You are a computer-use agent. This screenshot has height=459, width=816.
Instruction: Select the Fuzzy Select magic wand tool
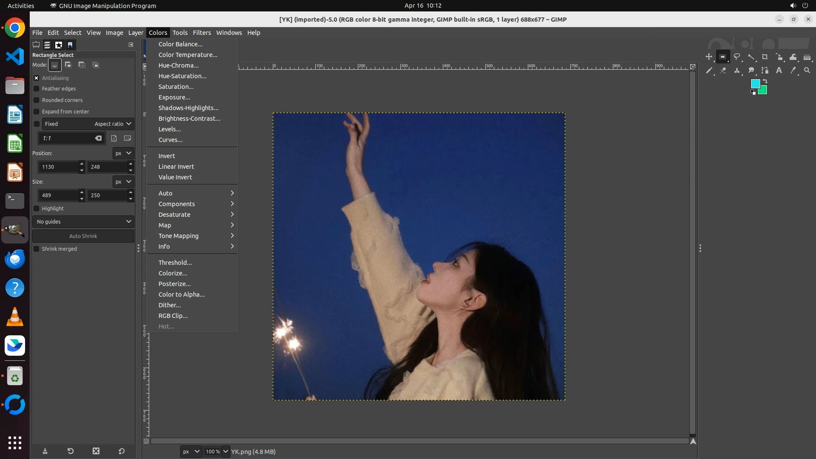[751, 57]
